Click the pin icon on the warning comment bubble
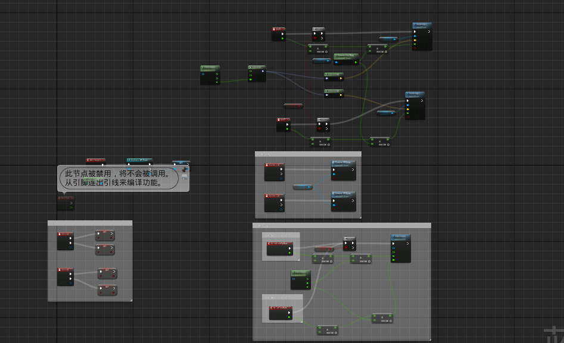 [x=185, y=170]
